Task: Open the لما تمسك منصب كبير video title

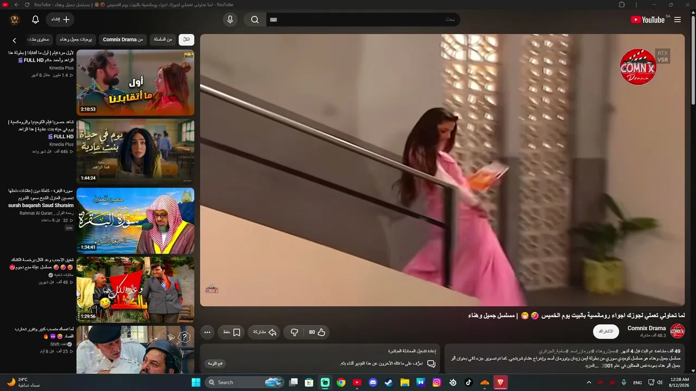Action: coord(45,333)
